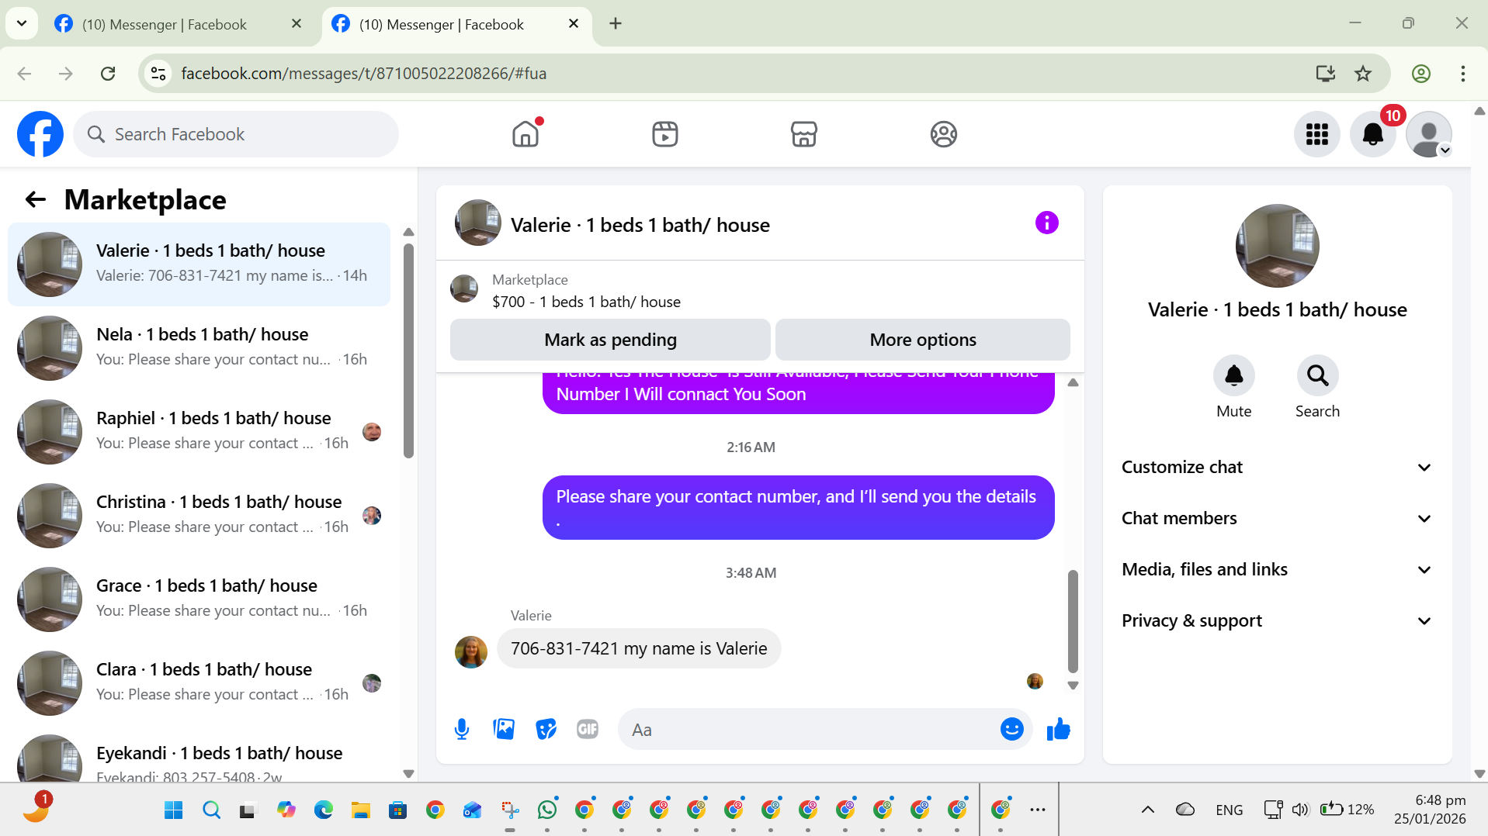The width and height of the screenshot is (1488, 836).
Task: Show hidden system tray icons
Action: pos(1147,810)
